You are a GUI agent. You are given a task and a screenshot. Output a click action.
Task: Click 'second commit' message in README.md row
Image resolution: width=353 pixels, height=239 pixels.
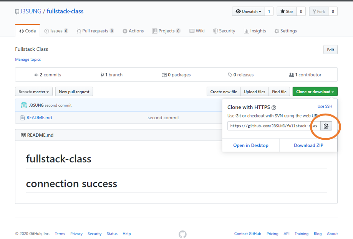point(163,118)
